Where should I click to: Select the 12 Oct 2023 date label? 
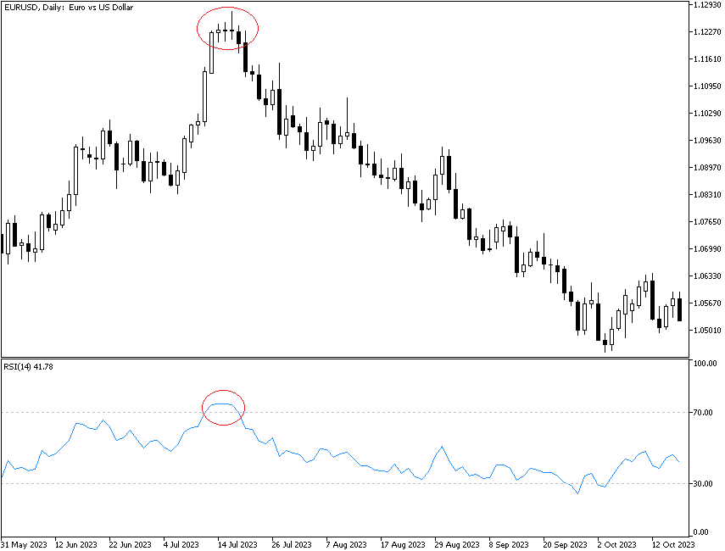[x=673, y=544]
